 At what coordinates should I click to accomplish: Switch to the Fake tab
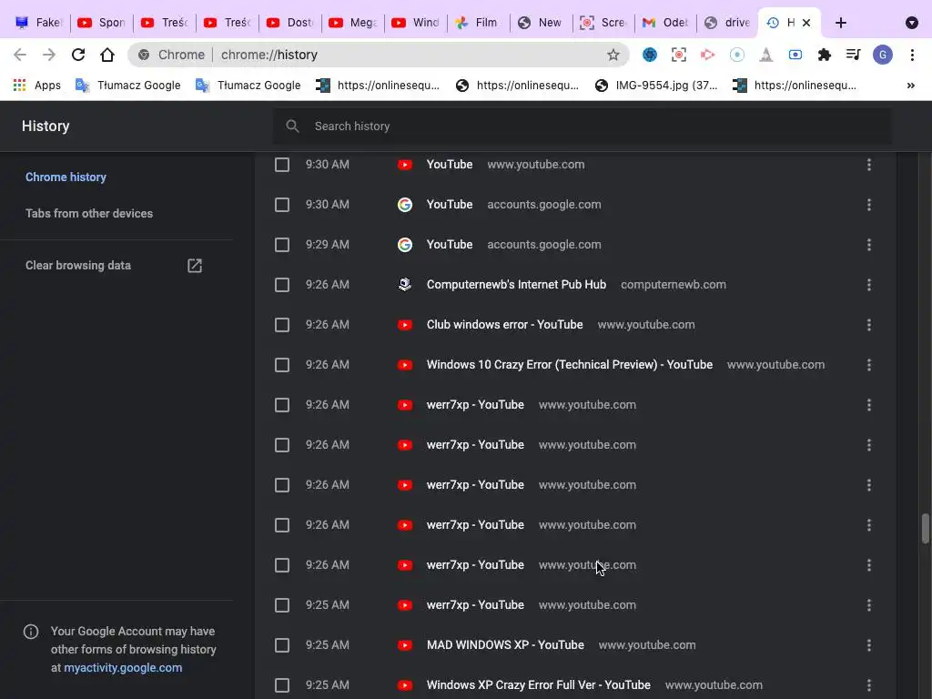(x=38, y=23)
